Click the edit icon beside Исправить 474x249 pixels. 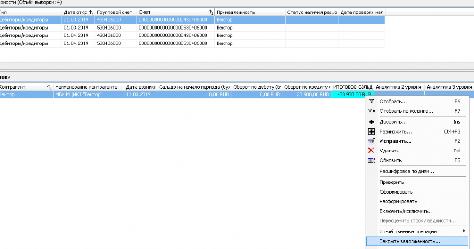(x=371, y=141)
